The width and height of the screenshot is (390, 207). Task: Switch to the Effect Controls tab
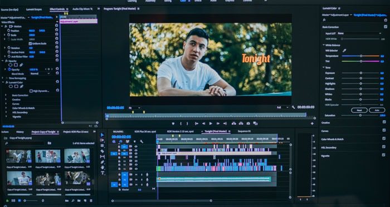tap(57, 9)
